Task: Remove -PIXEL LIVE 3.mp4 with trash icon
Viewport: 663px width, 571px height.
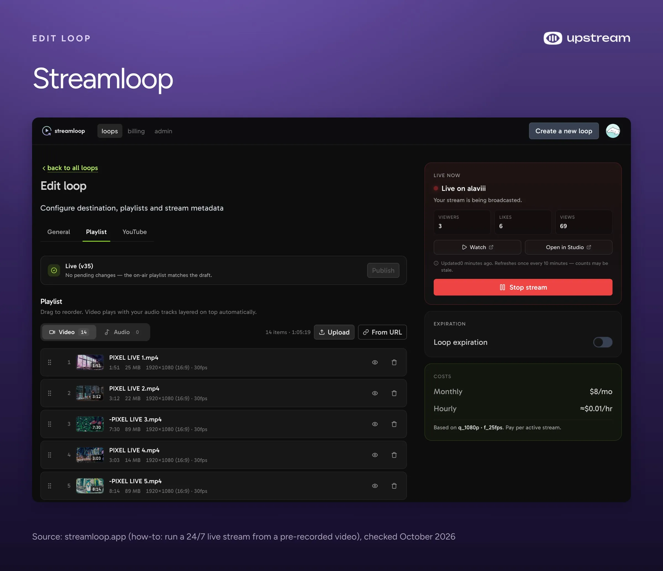Action: [x=394, y=424]
